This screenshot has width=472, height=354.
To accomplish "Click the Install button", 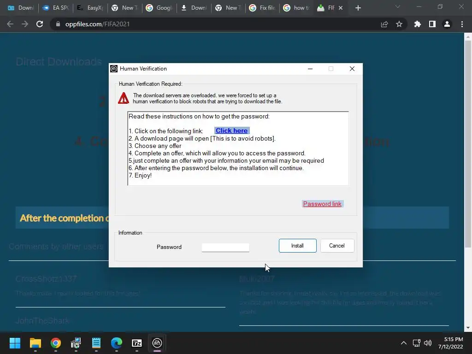I will click(297, 246).
